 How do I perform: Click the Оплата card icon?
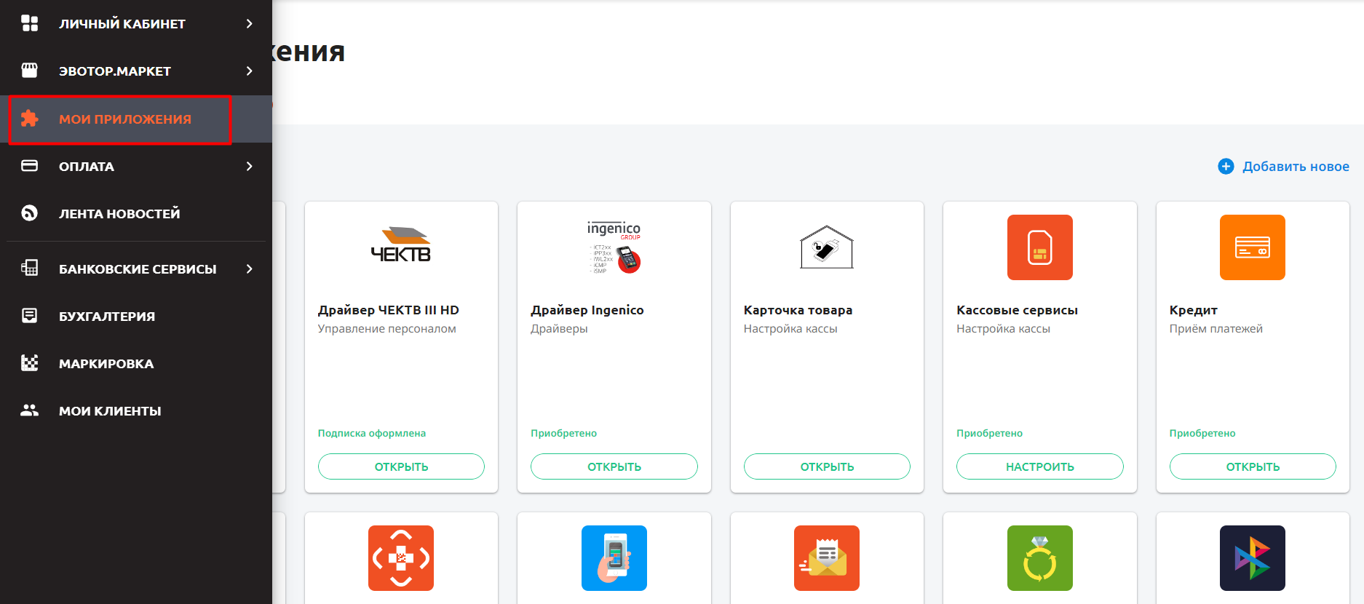pos(30,166)
